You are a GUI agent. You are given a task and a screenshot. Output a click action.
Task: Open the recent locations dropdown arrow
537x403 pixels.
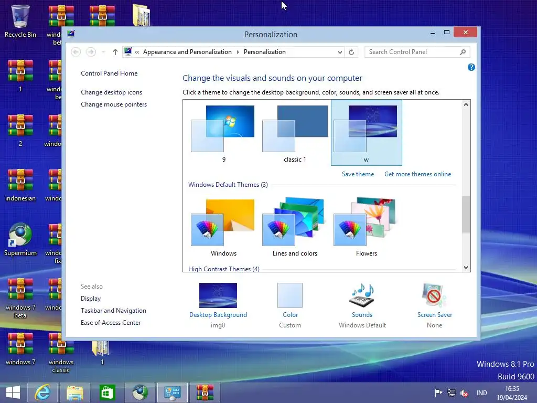[103, 52]
